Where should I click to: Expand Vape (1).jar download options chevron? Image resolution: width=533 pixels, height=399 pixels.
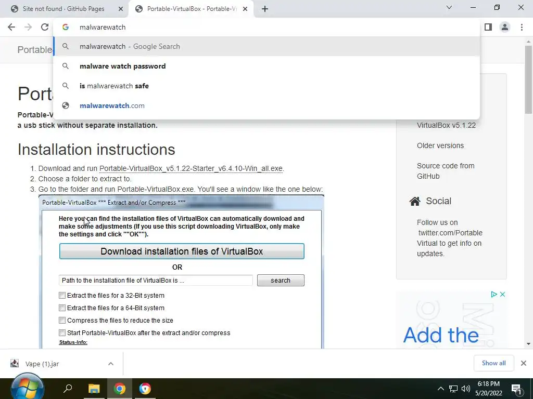[111, 364]
